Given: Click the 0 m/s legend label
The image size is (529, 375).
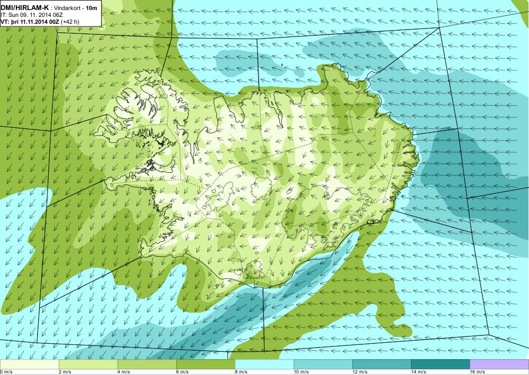Looking at the screenshot, I should [6, 372].
